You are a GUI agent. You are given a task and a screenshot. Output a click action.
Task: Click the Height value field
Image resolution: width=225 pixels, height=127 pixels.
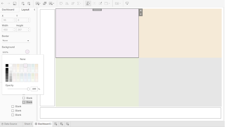(x=21, y=29)
